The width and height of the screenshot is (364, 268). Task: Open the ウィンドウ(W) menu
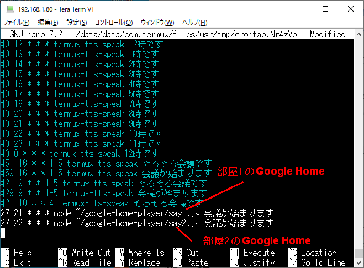click(157, 23)
